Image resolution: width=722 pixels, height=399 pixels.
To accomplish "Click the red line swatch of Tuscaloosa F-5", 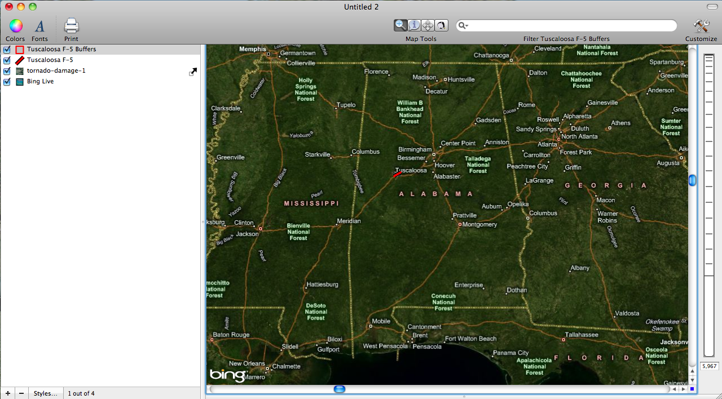I will point(18,59).
